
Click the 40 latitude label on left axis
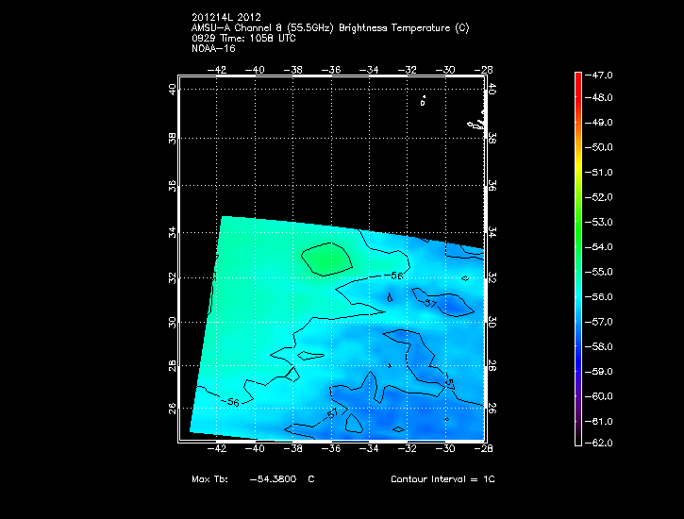(x=172, y=90)
